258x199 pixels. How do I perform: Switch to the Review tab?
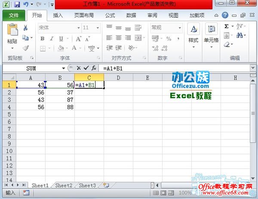152,16
